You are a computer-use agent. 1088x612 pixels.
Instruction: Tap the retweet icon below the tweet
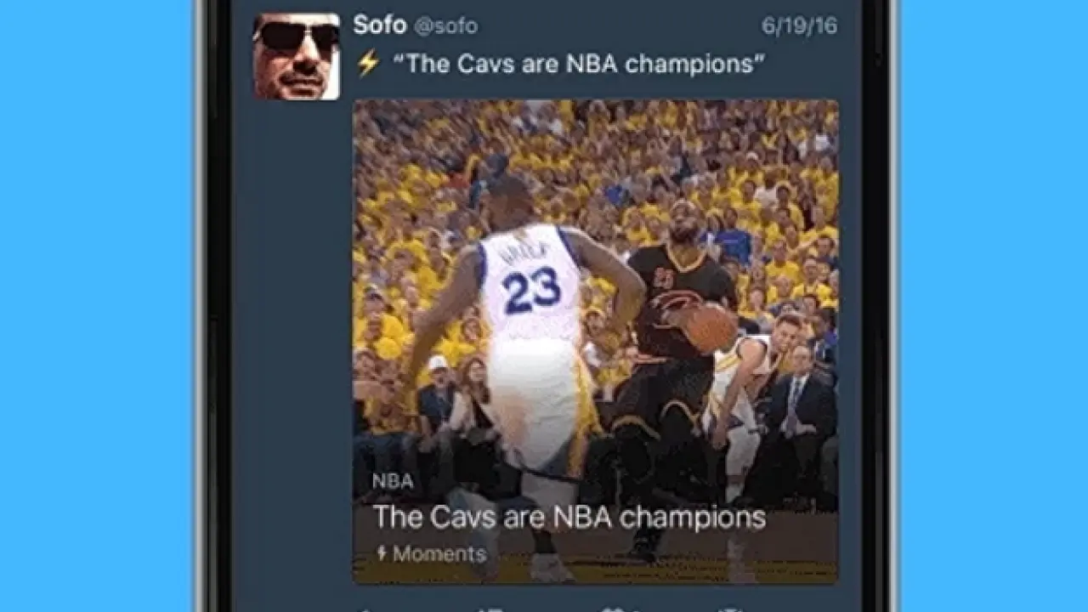[490, 609]
